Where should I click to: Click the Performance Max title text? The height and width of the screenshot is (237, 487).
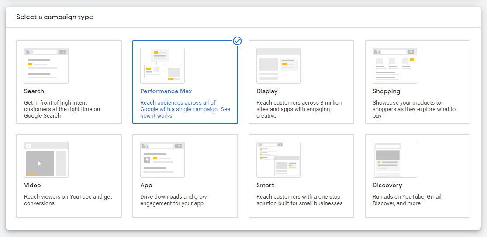pos(166,91)
